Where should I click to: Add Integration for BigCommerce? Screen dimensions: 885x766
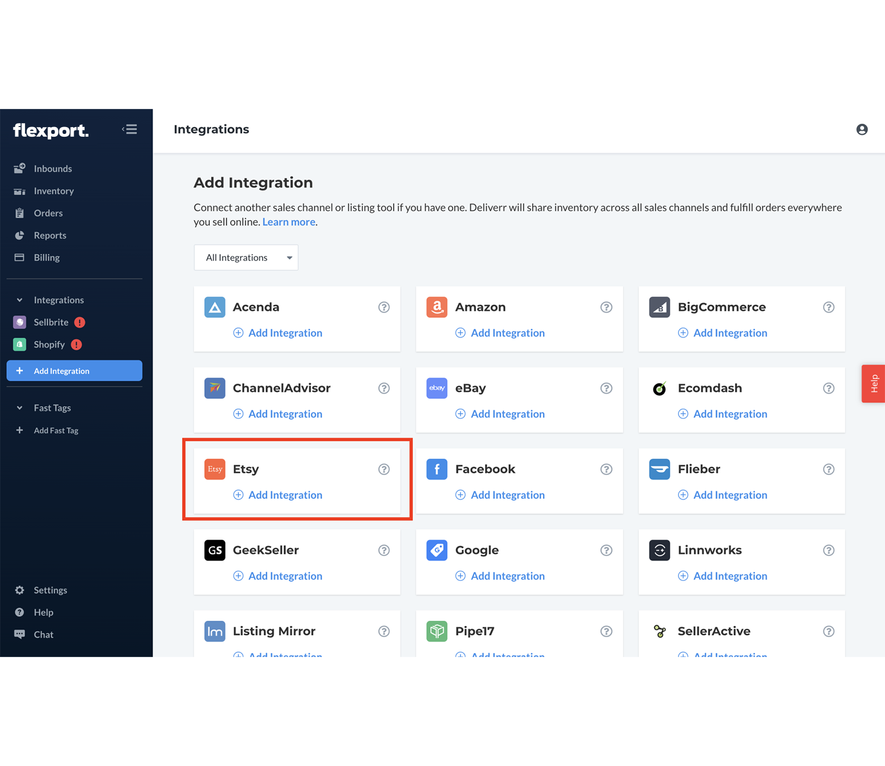723,333
